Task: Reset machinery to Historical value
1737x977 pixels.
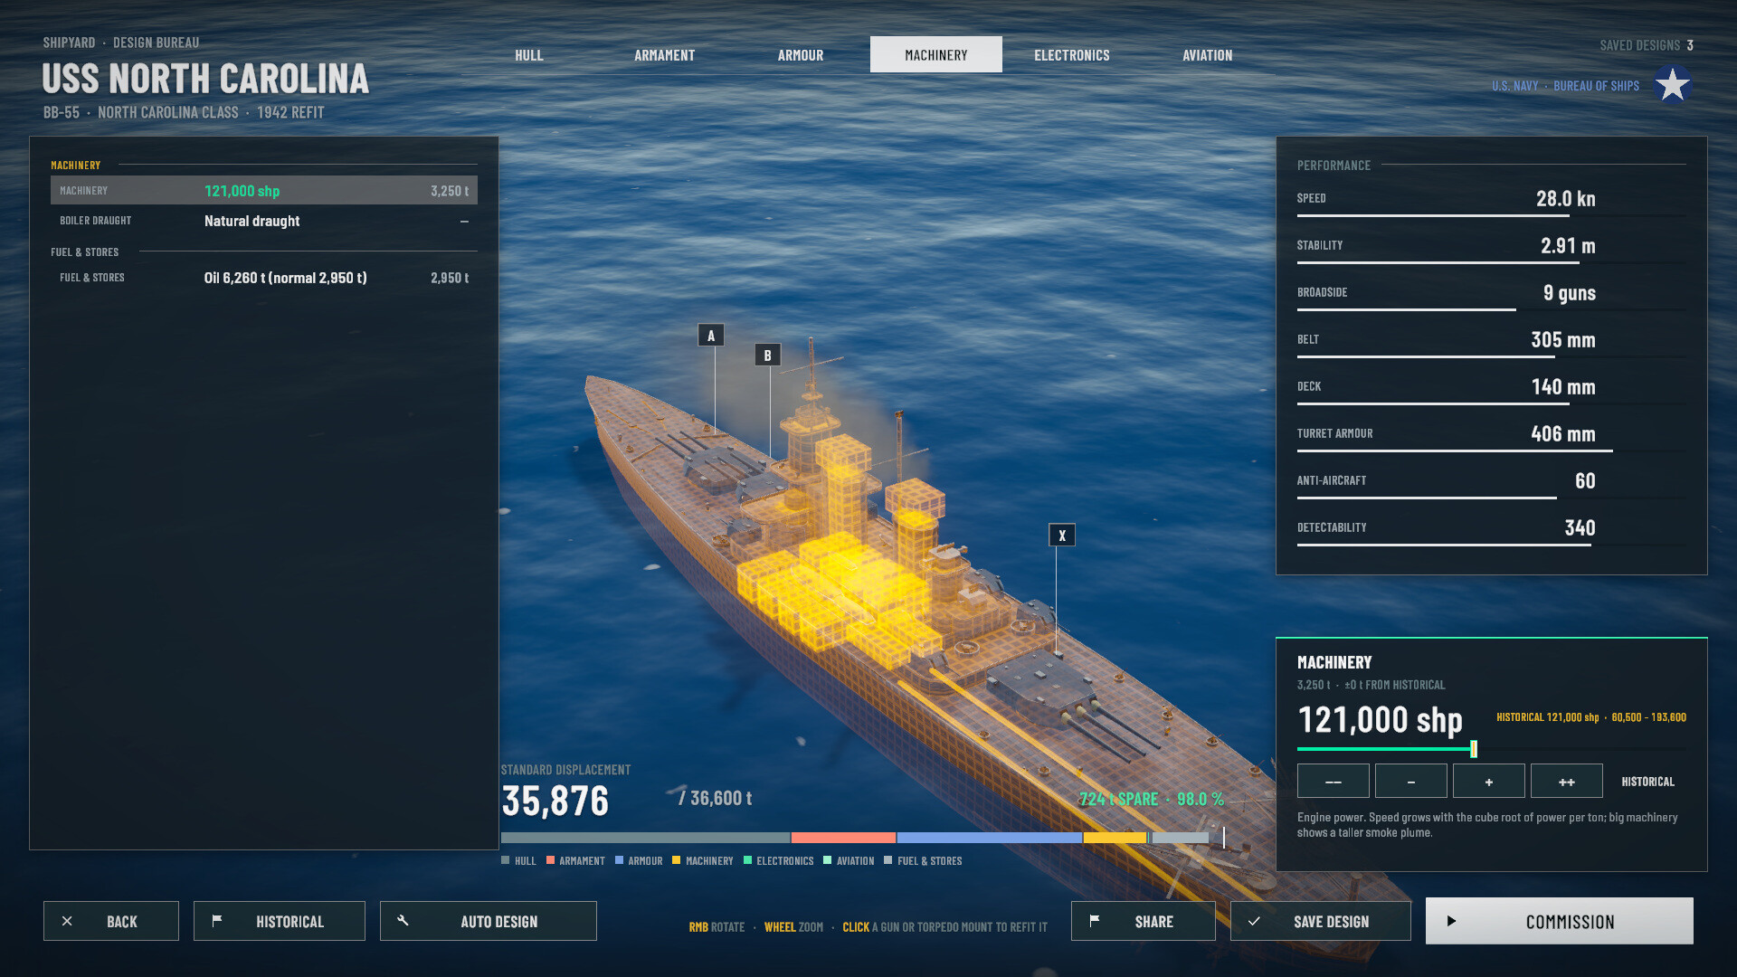Action: point(1647,782)
